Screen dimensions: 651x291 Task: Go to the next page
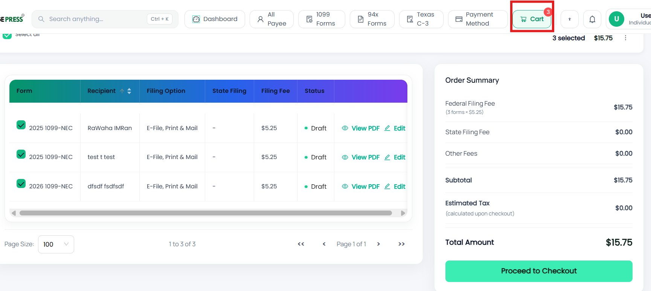[378, 244]
